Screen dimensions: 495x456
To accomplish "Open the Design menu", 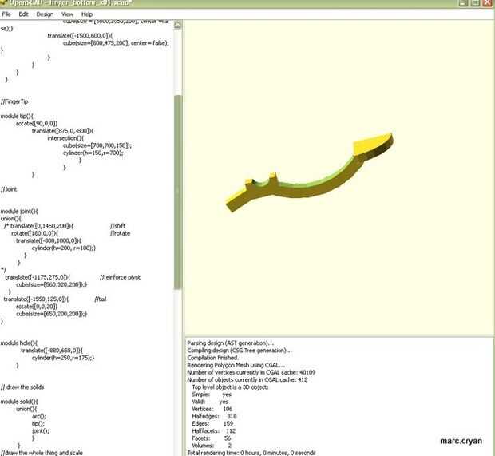I will 45,14.
